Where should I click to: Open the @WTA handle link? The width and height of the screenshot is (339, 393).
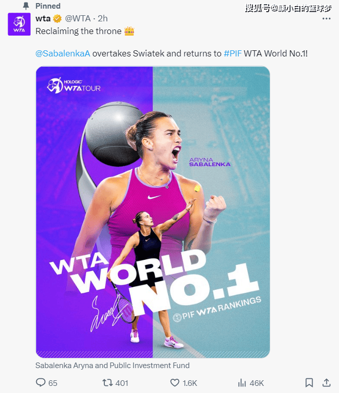pos(78,18)
